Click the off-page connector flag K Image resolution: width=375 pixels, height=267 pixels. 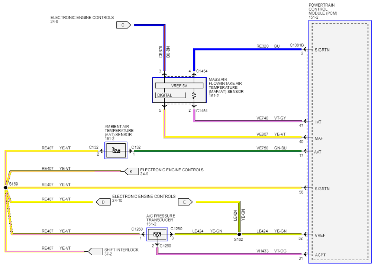point(131,172)
